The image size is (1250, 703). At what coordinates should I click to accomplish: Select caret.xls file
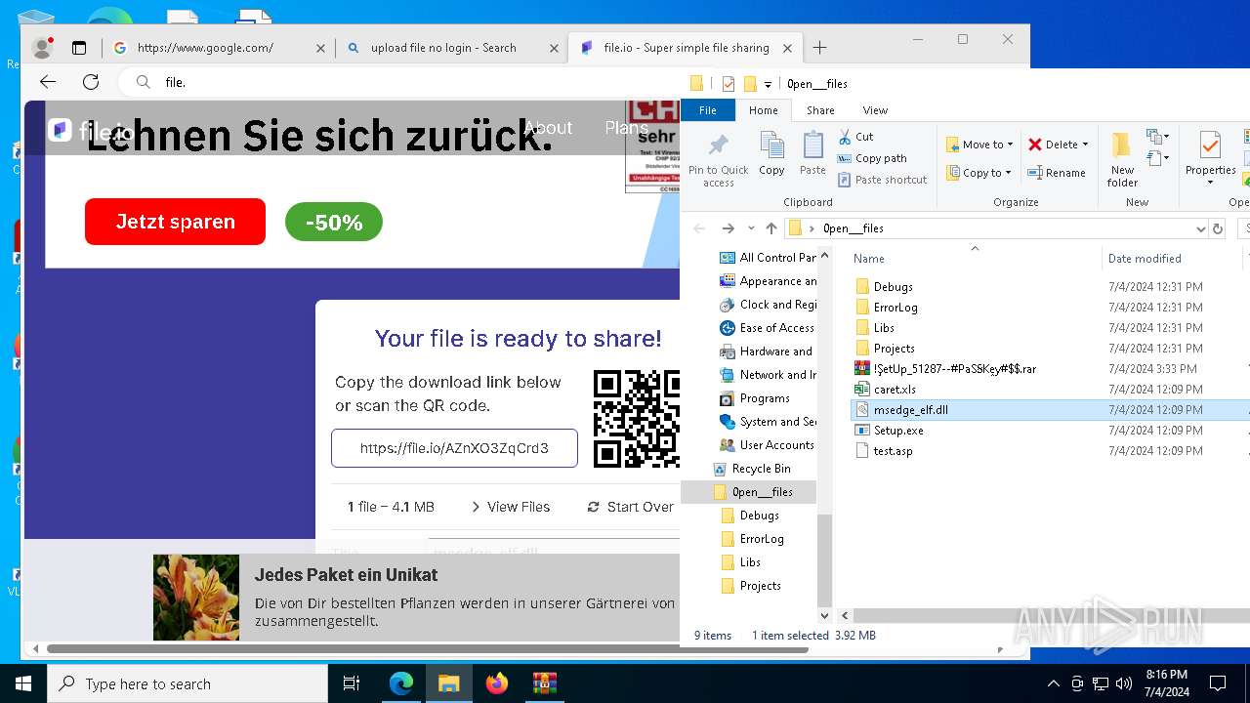tap(894, 390)
